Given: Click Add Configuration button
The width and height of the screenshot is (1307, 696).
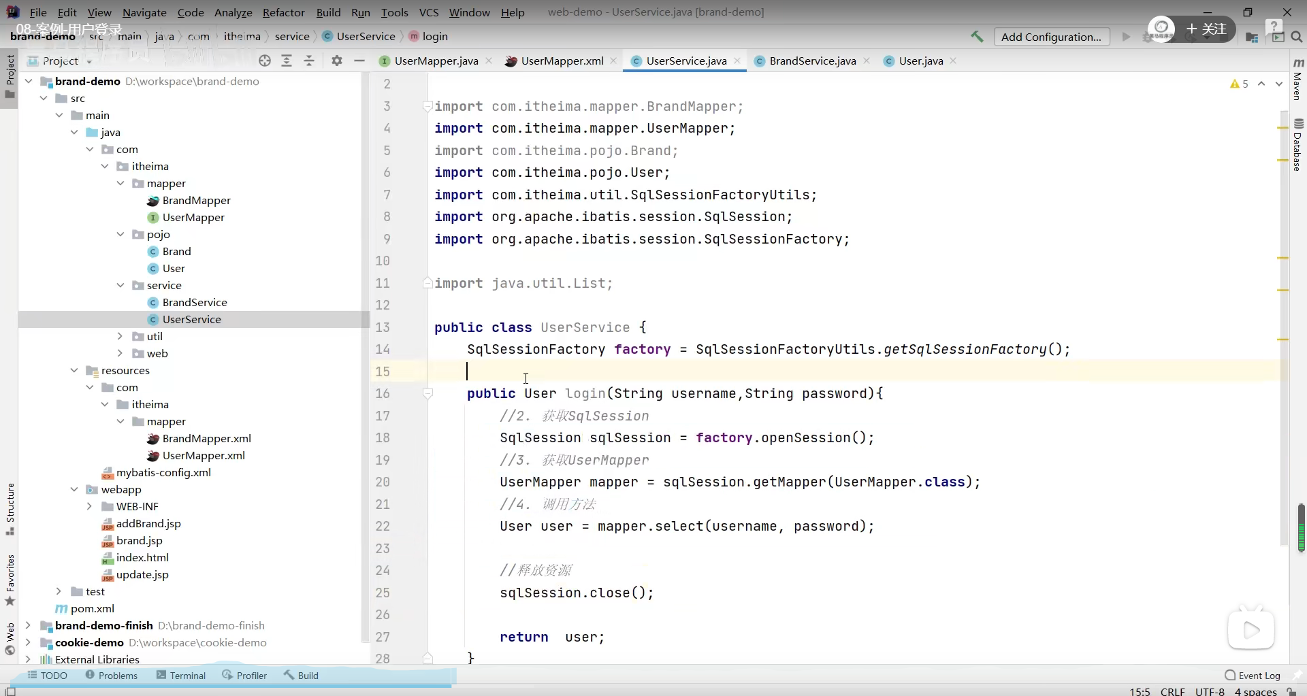Looking at the screenshot, I should (1051, 37).
